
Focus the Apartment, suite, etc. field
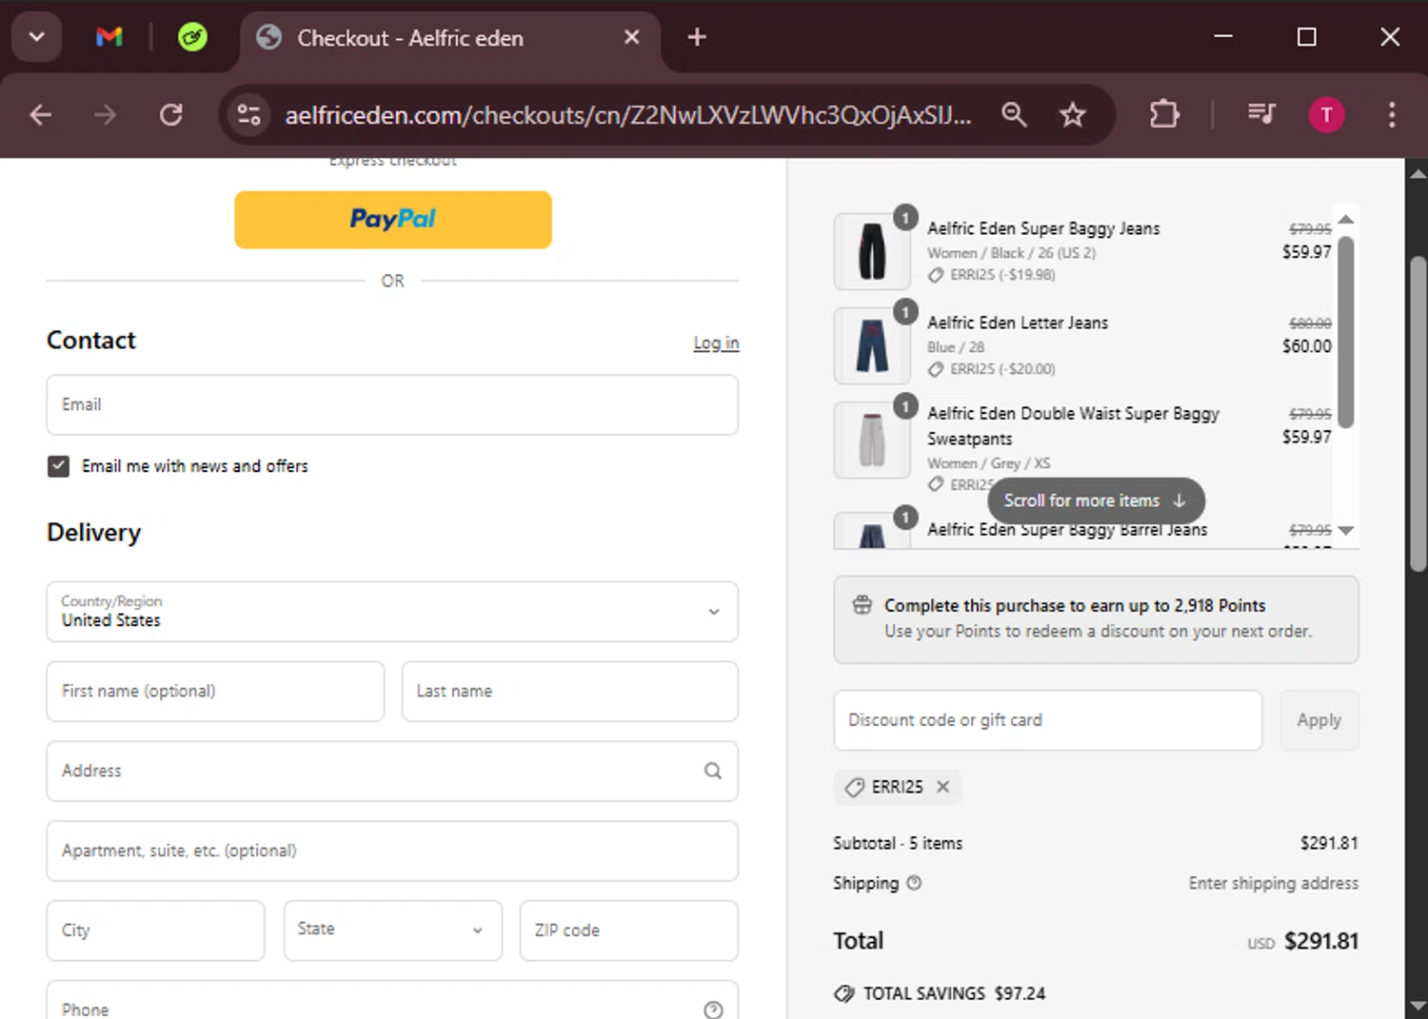(392, 852)
